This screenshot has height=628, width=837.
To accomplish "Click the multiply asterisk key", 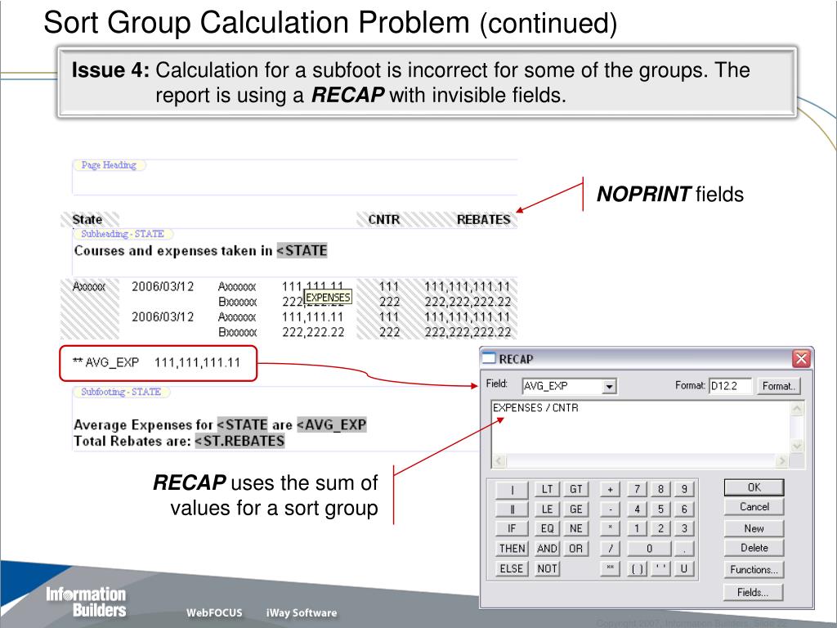I will click(610, 529).
